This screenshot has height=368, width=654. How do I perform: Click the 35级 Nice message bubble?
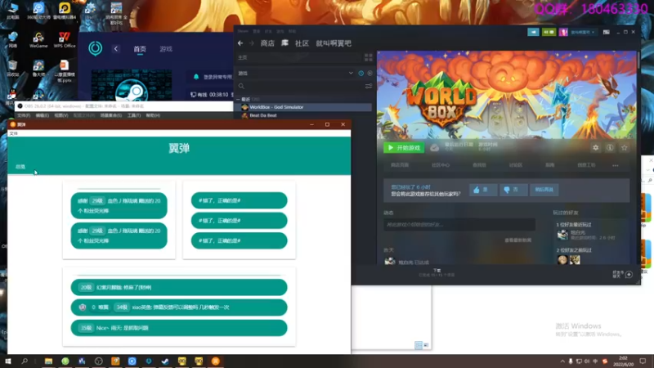point(179,328)
